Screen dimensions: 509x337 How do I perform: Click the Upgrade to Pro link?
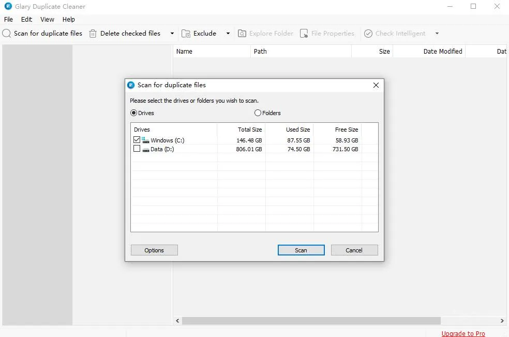click(463, 333)
